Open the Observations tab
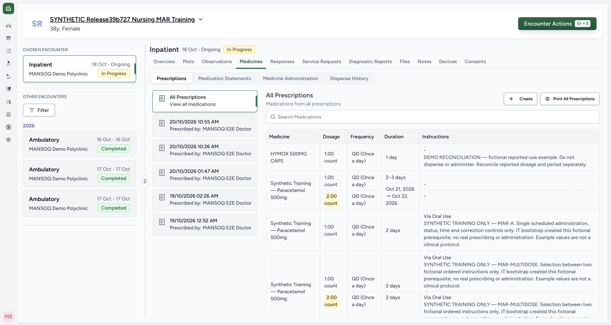The height and width of the screenshot is (325, 611). tap(217, 61)
